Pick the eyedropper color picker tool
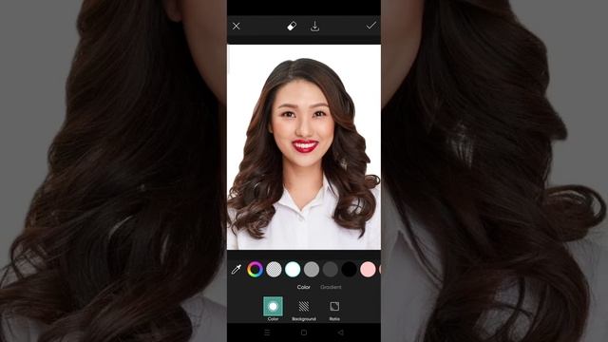This screenshot has height=342, width=608. (x=237, y=269)
